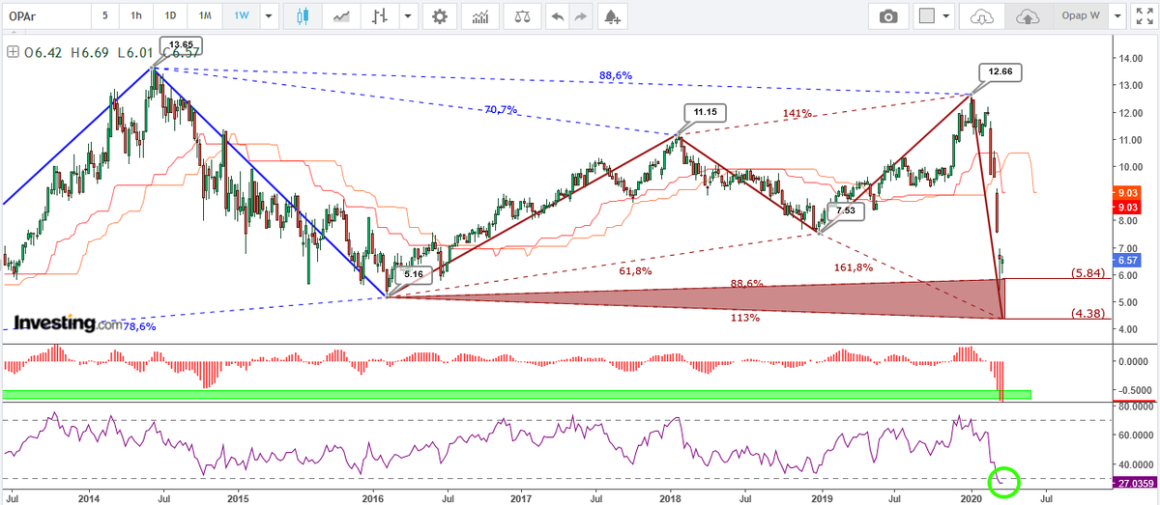Select the bar chart style
This screenshot has height=505, width=1160.
pos(382,16)
